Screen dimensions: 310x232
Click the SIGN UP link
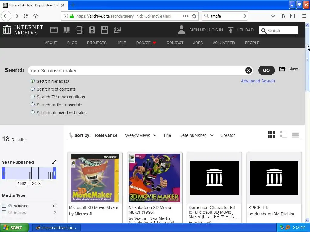point(197,30)
